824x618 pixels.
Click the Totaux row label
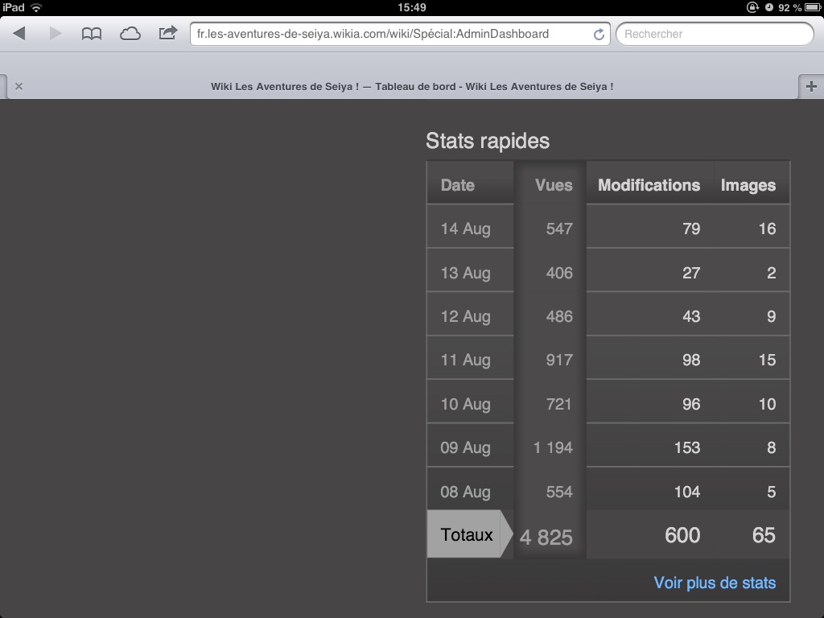(467, 534)
